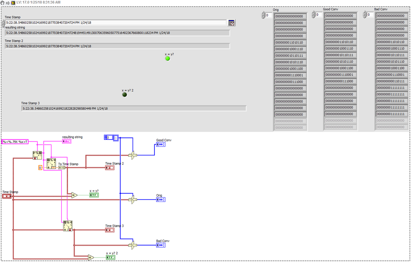This screenshot has height=262, width=411.
Task: Click the resulting string terminal on diagram
Action: [67, 141]
